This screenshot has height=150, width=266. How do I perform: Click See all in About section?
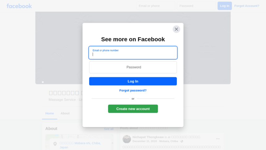pos(109,129)
